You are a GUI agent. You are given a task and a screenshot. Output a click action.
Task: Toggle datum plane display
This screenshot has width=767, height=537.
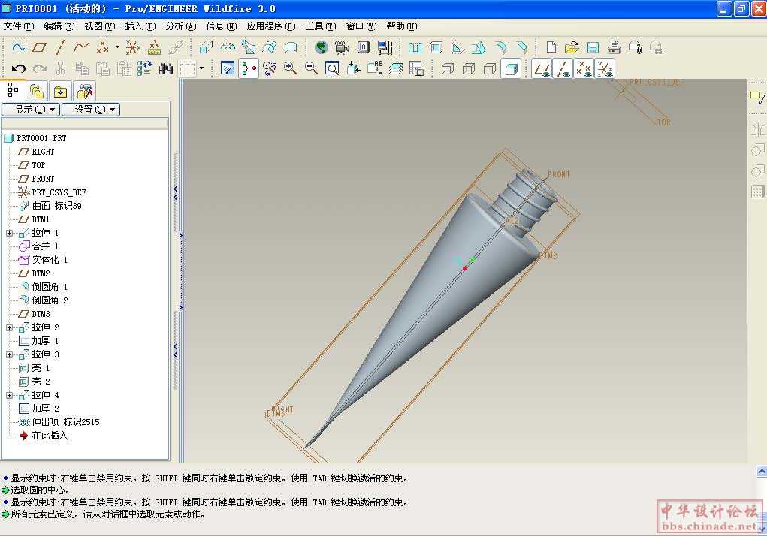point(542,68)
